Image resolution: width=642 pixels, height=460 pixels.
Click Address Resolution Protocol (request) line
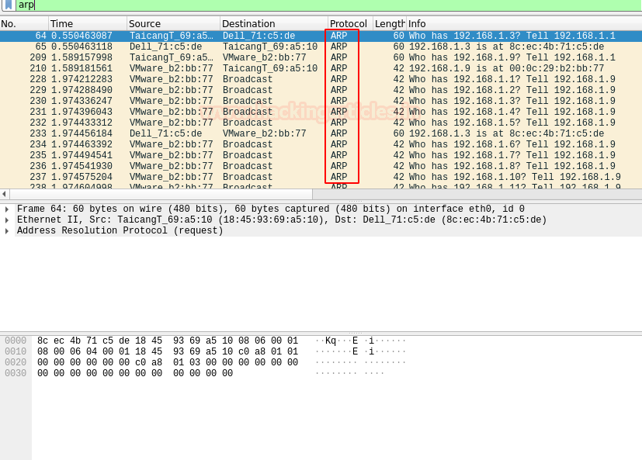(120, 231)
